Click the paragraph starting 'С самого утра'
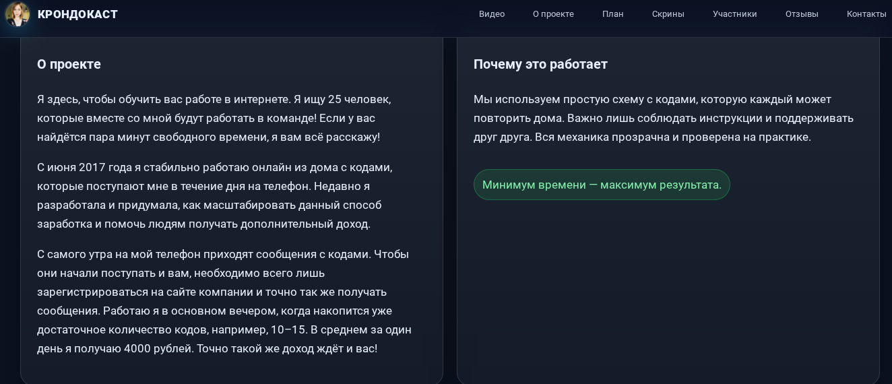The height and width of the screenshot is (384, 892). [224, 301]
